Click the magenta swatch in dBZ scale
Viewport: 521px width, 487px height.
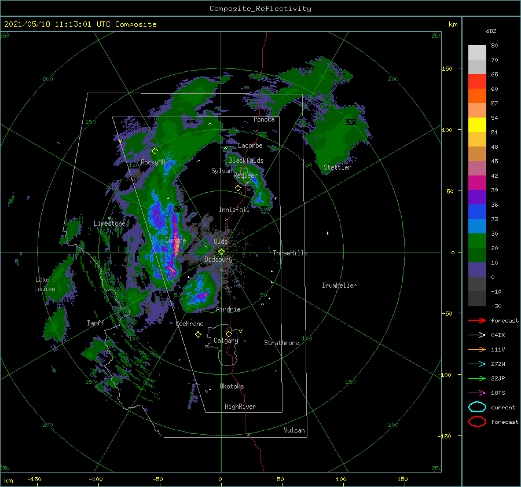click(477, 183)
